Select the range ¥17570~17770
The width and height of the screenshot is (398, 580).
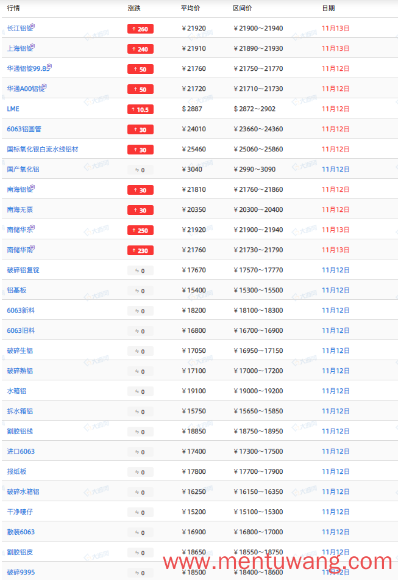[x=258, y=270]
